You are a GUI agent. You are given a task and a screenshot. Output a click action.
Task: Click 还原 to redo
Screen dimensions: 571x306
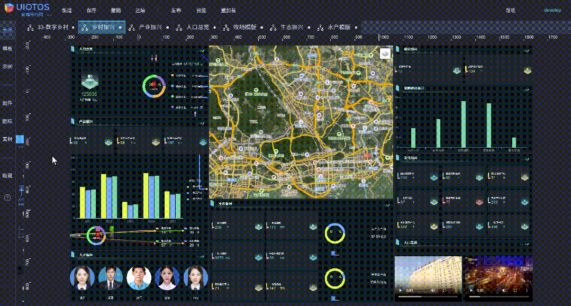click(140, 11)
